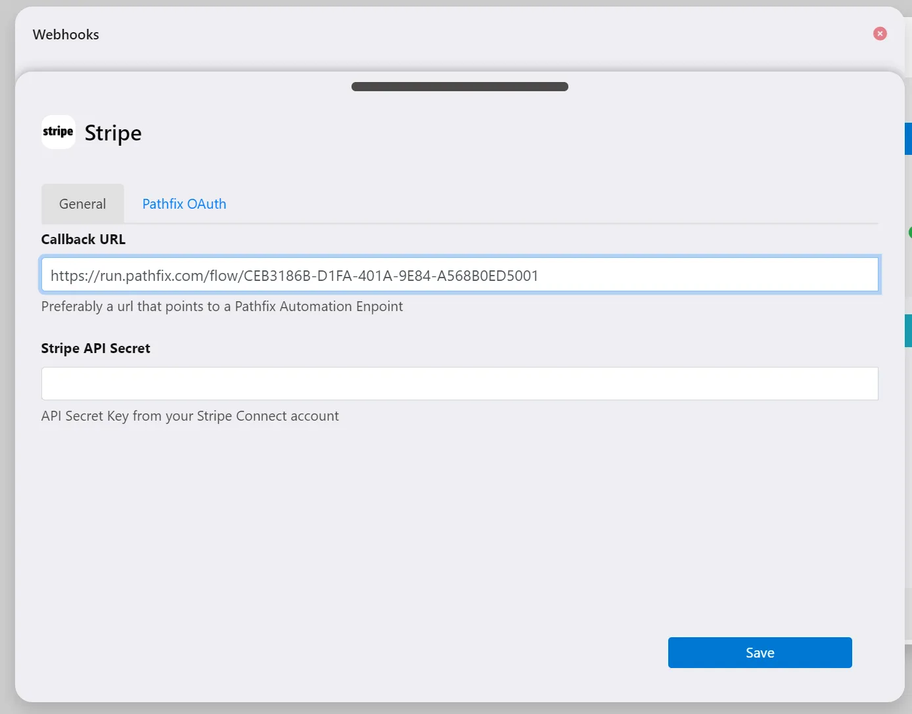Save the Stripe webhook settings

760,652
